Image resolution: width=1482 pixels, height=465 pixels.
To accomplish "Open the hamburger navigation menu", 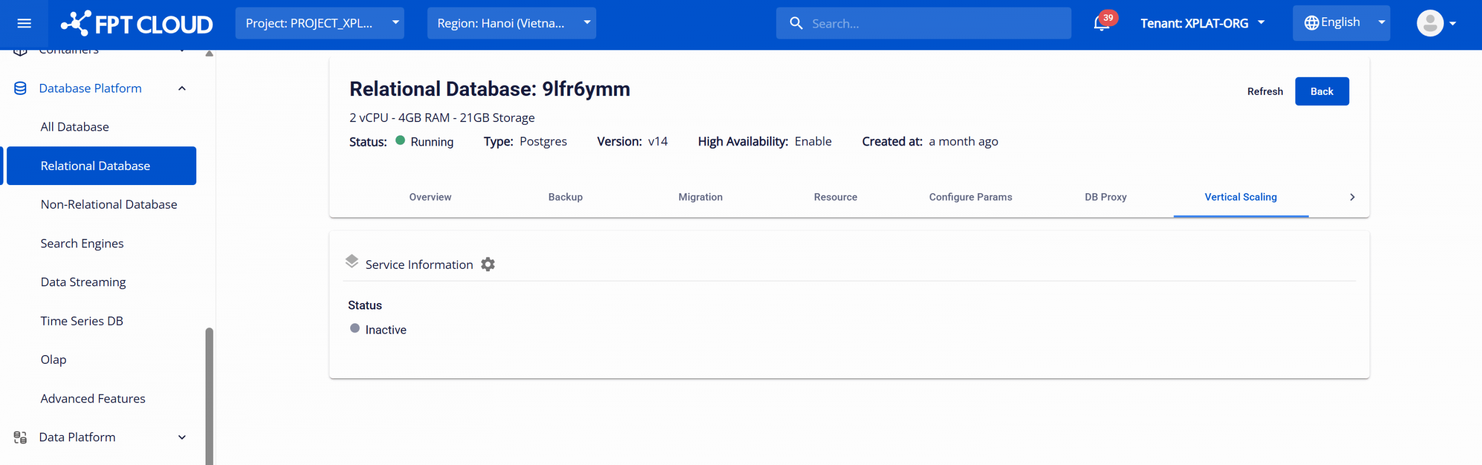I will tap(24, 23).
